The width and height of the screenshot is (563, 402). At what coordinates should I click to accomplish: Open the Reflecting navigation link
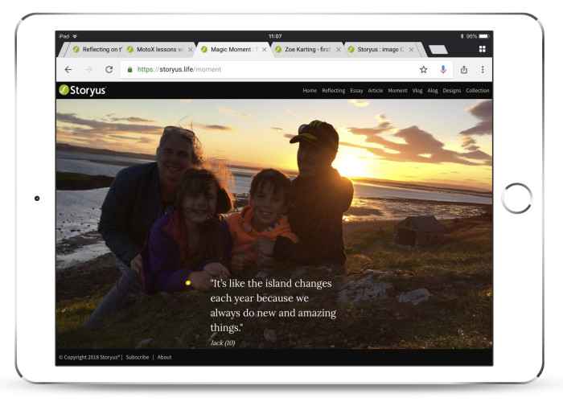[x=333, y=91]
